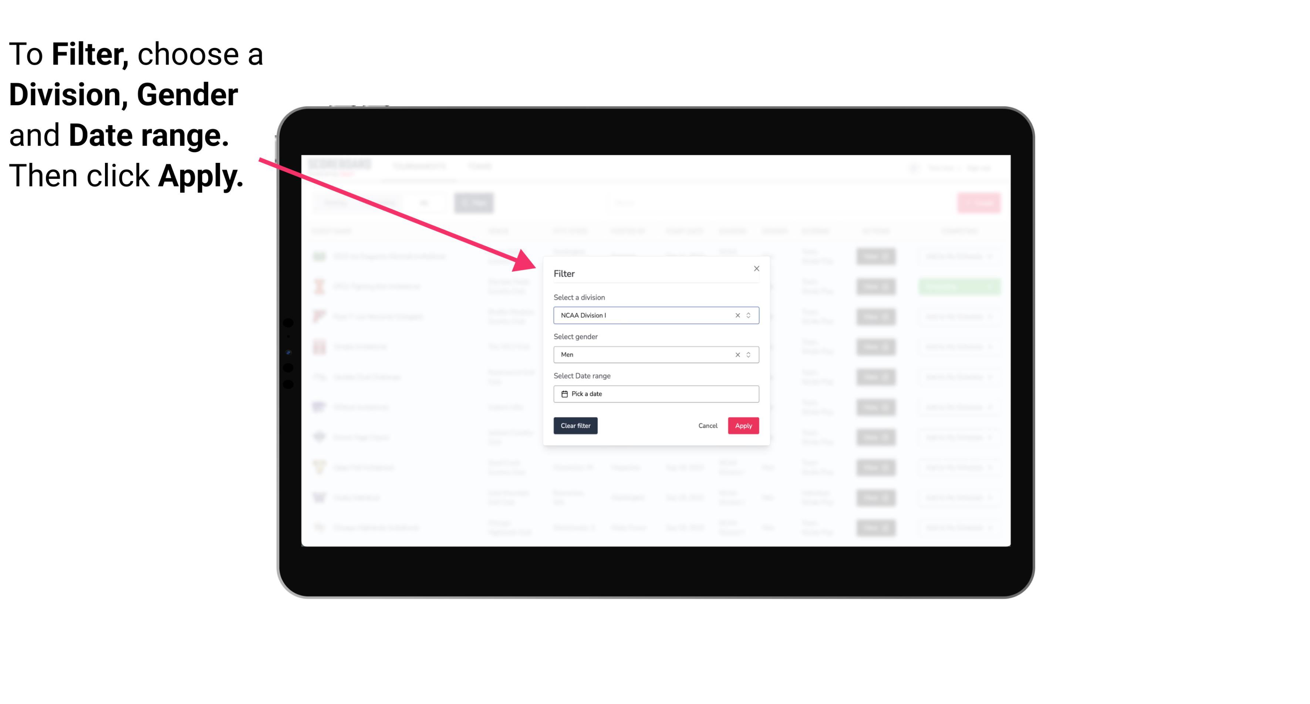The height and width of the screenshot is (704, 1310).
Task: Select the NCAA Division I dropdown
Action: (x=655, y=315)
